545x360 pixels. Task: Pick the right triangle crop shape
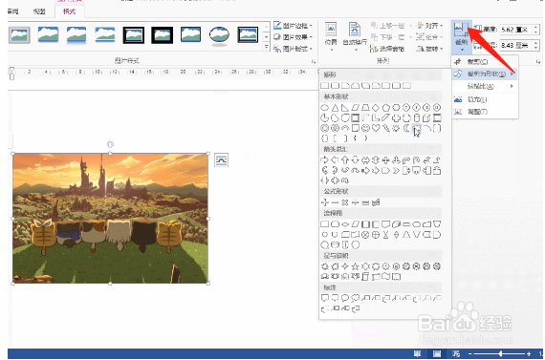345,108
